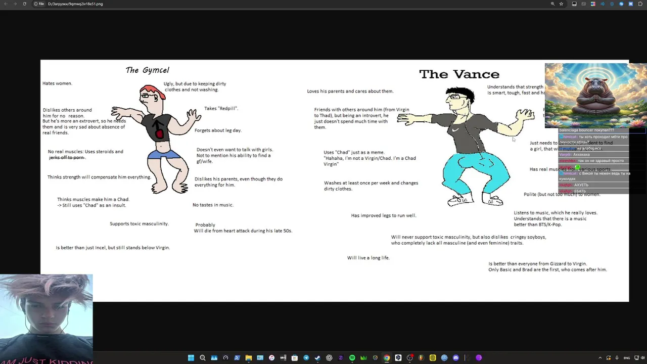Click 'Loves his parents and cares about them.'

pos(350,91)
